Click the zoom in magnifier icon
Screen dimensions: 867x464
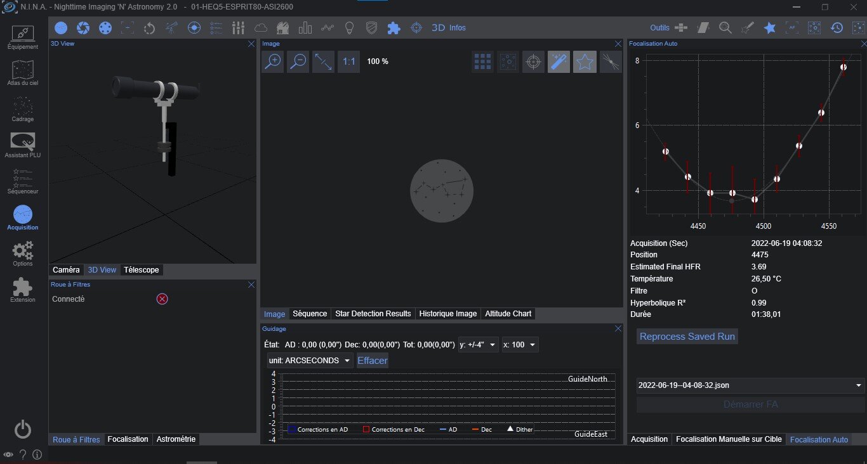click(x=272, y=61)
